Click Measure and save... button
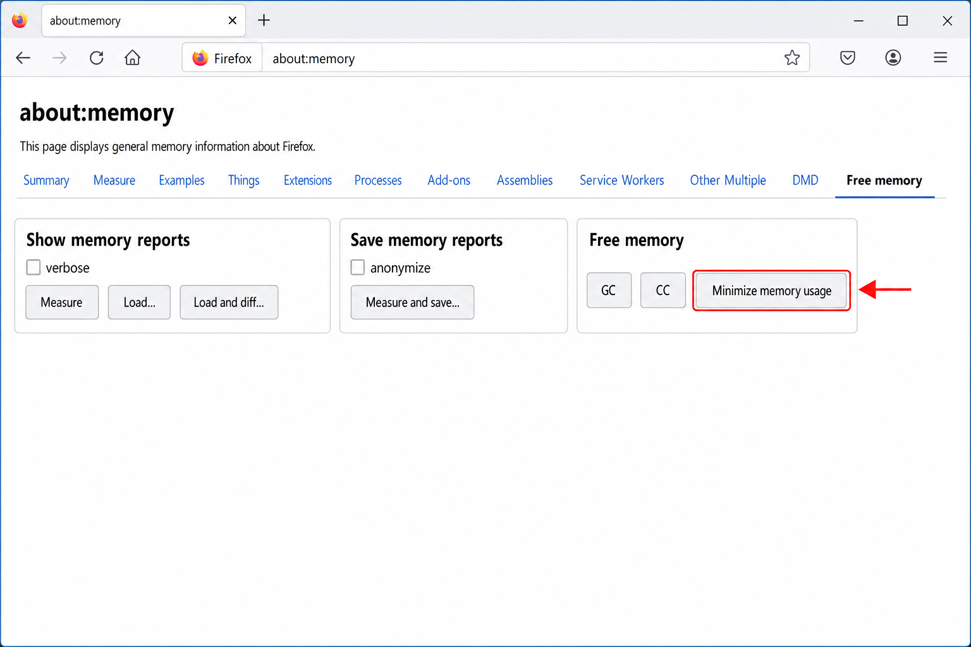 point(412,302)
